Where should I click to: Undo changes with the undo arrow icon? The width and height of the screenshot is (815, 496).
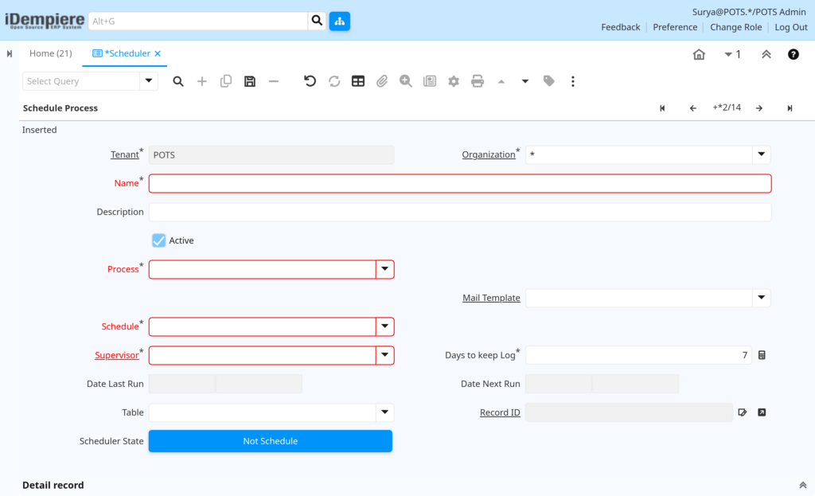pyautogui.click(x=310, y=81)
